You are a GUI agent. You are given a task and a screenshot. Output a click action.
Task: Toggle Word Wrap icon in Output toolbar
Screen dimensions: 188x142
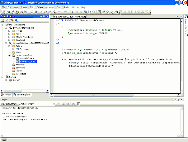79,104
